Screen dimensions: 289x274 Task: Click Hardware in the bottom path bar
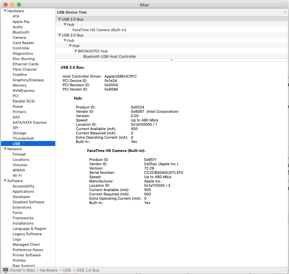coord(49,270)
